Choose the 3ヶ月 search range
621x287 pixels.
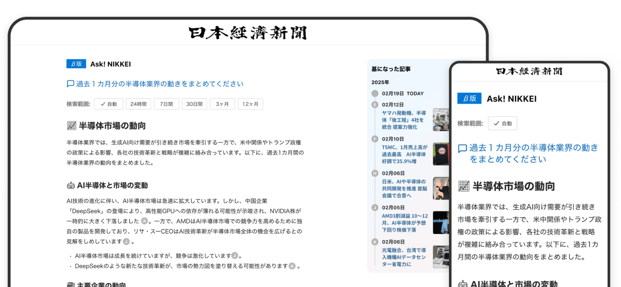point(222,104)
